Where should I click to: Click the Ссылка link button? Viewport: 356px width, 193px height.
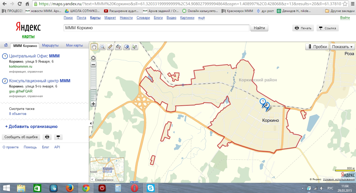coord(328,28)
